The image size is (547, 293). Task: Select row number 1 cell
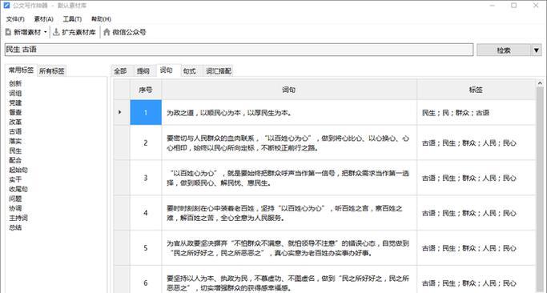click(146, 112)
